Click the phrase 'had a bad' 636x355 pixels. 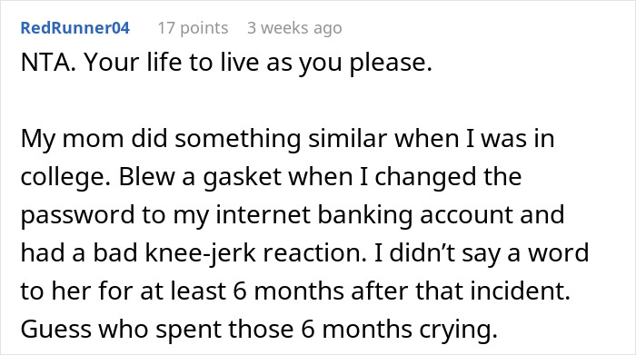[79, 253]
